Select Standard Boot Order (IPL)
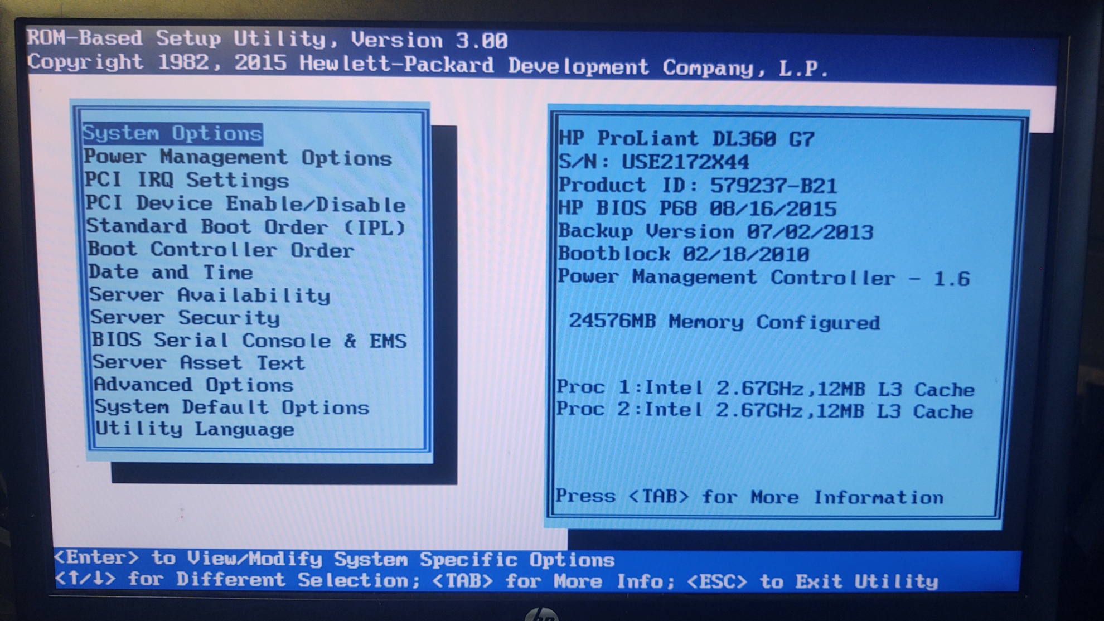Image resolution: width=1104 pixels, height=621 pixels. tap(246, 227)
